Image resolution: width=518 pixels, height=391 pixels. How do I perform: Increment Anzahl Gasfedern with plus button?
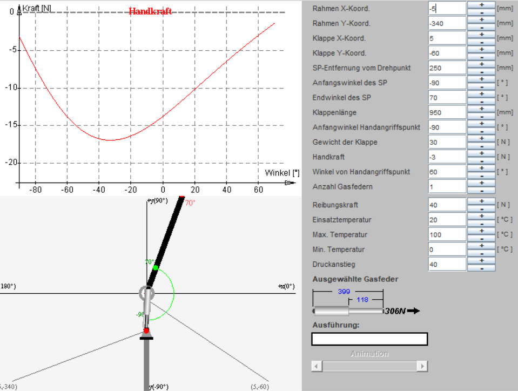click(x=481, y=183)
